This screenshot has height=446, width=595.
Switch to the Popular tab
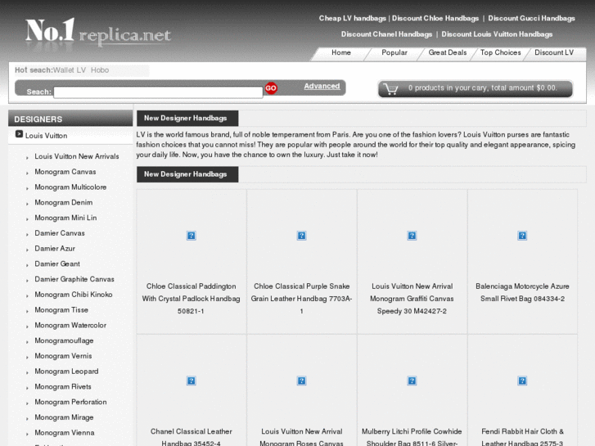pyautogui.click(x=394, y=52)
